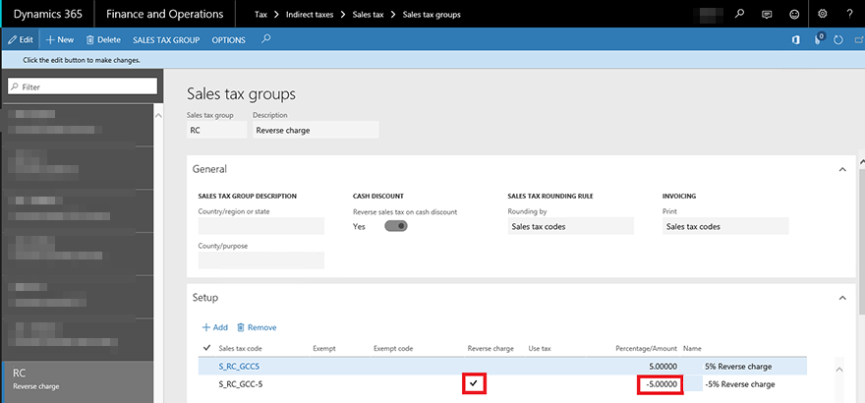Screen dimensions: 865x403
Task: Click the Use tax column header
Action: coord(540,348)
